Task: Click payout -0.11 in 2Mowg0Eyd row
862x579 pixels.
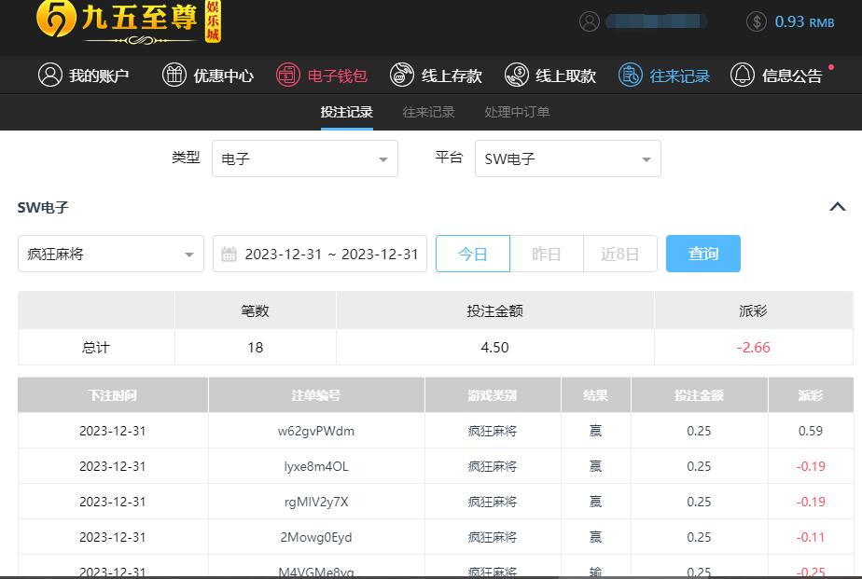Action: (811, 537)
